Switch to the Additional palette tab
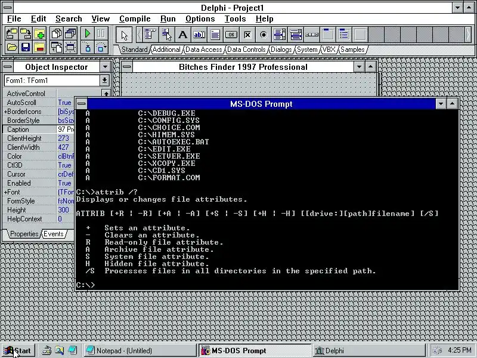The width and height of the screenshot is (477, 358). point(166,50)
